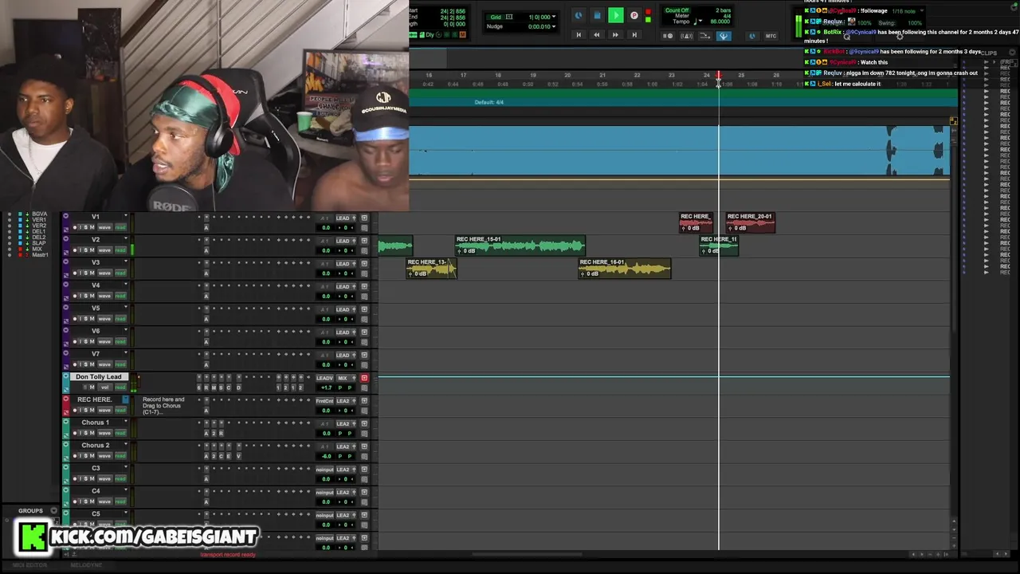The width and height of the screenshot is (1020, 574).
Task: Click the red playhead marker in the ruler
Action: [x=718, y=76]
